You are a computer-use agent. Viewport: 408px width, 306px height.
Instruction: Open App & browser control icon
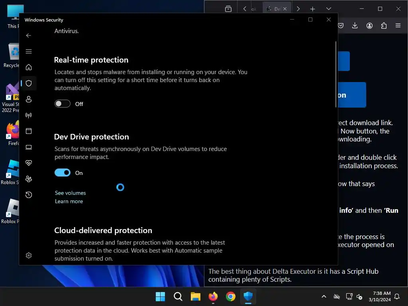29,131
